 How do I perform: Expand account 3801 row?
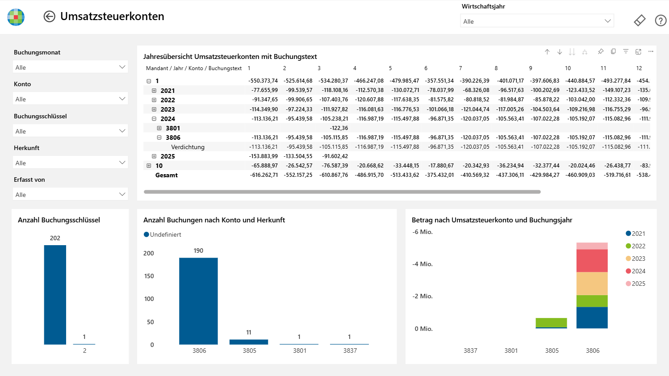point(159,128)
